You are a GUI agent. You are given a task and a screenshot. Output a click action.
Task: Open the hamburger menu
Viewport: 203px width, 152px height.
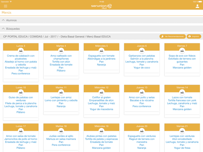click(x=6, y=6)
